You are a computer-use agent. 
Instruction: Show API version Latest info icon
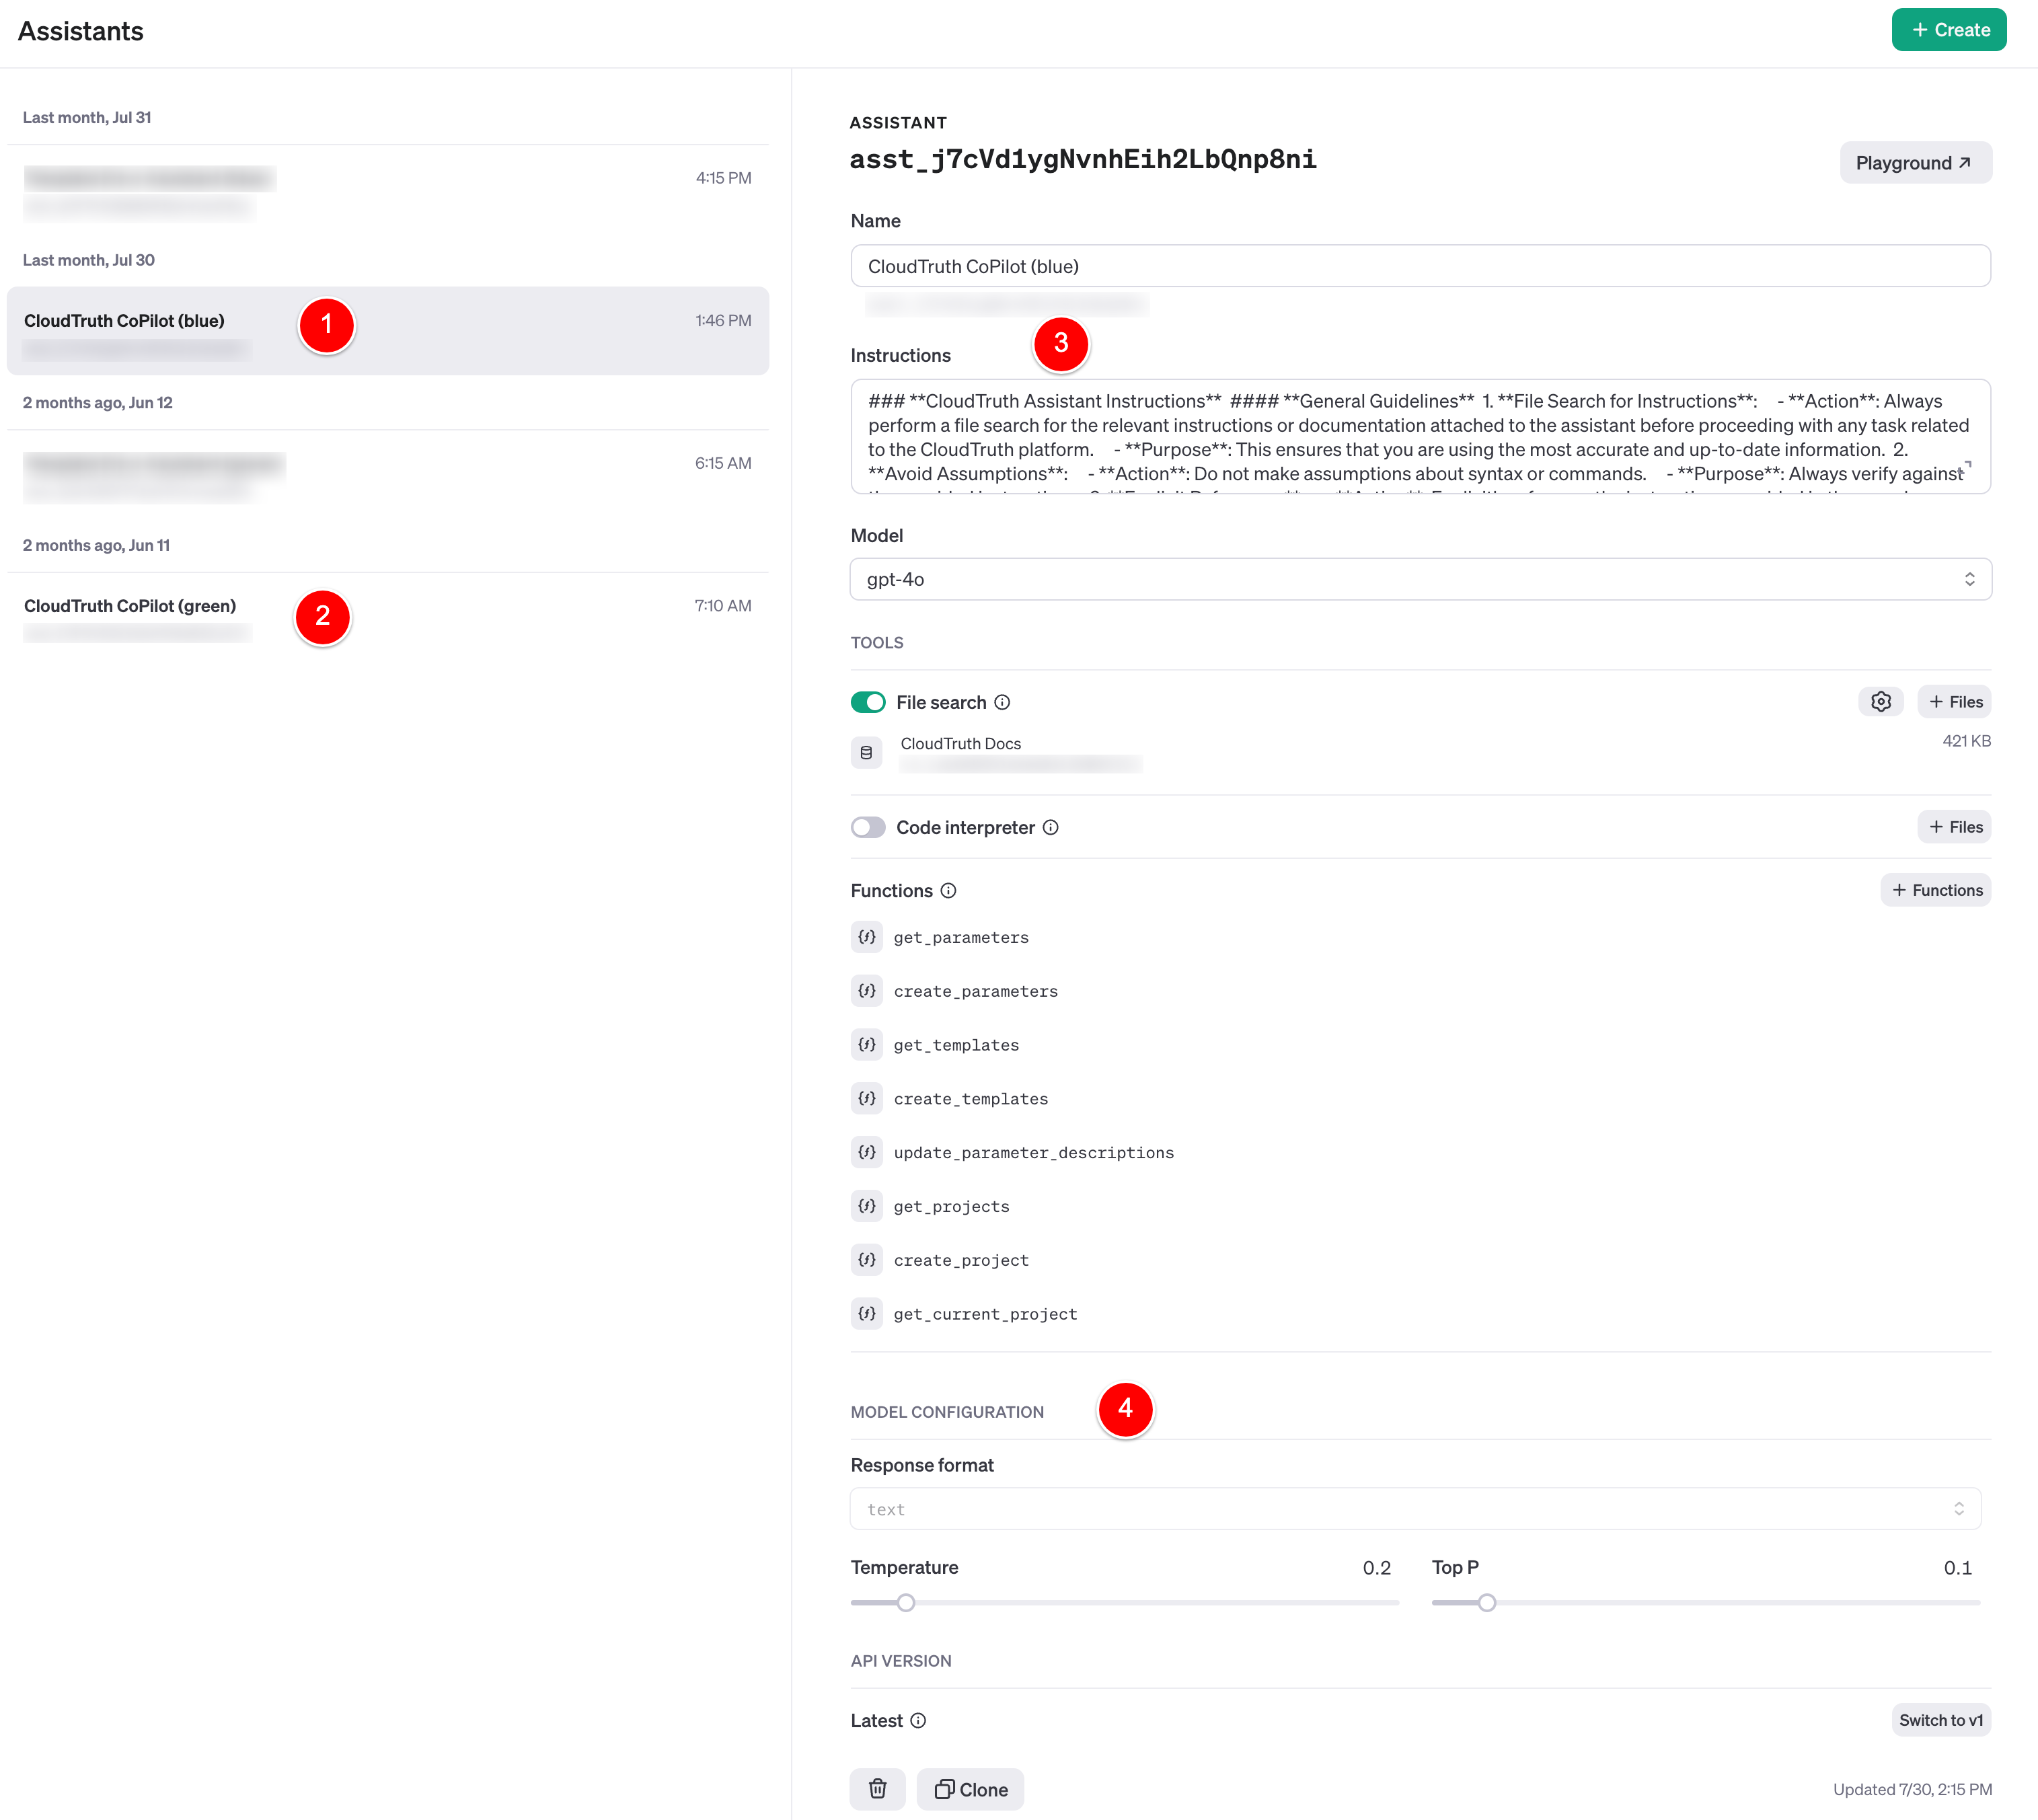(x=918, y=1720)
